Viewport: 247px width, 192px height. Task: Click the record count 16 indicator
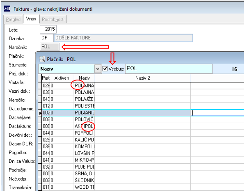(x=234, y=69)
